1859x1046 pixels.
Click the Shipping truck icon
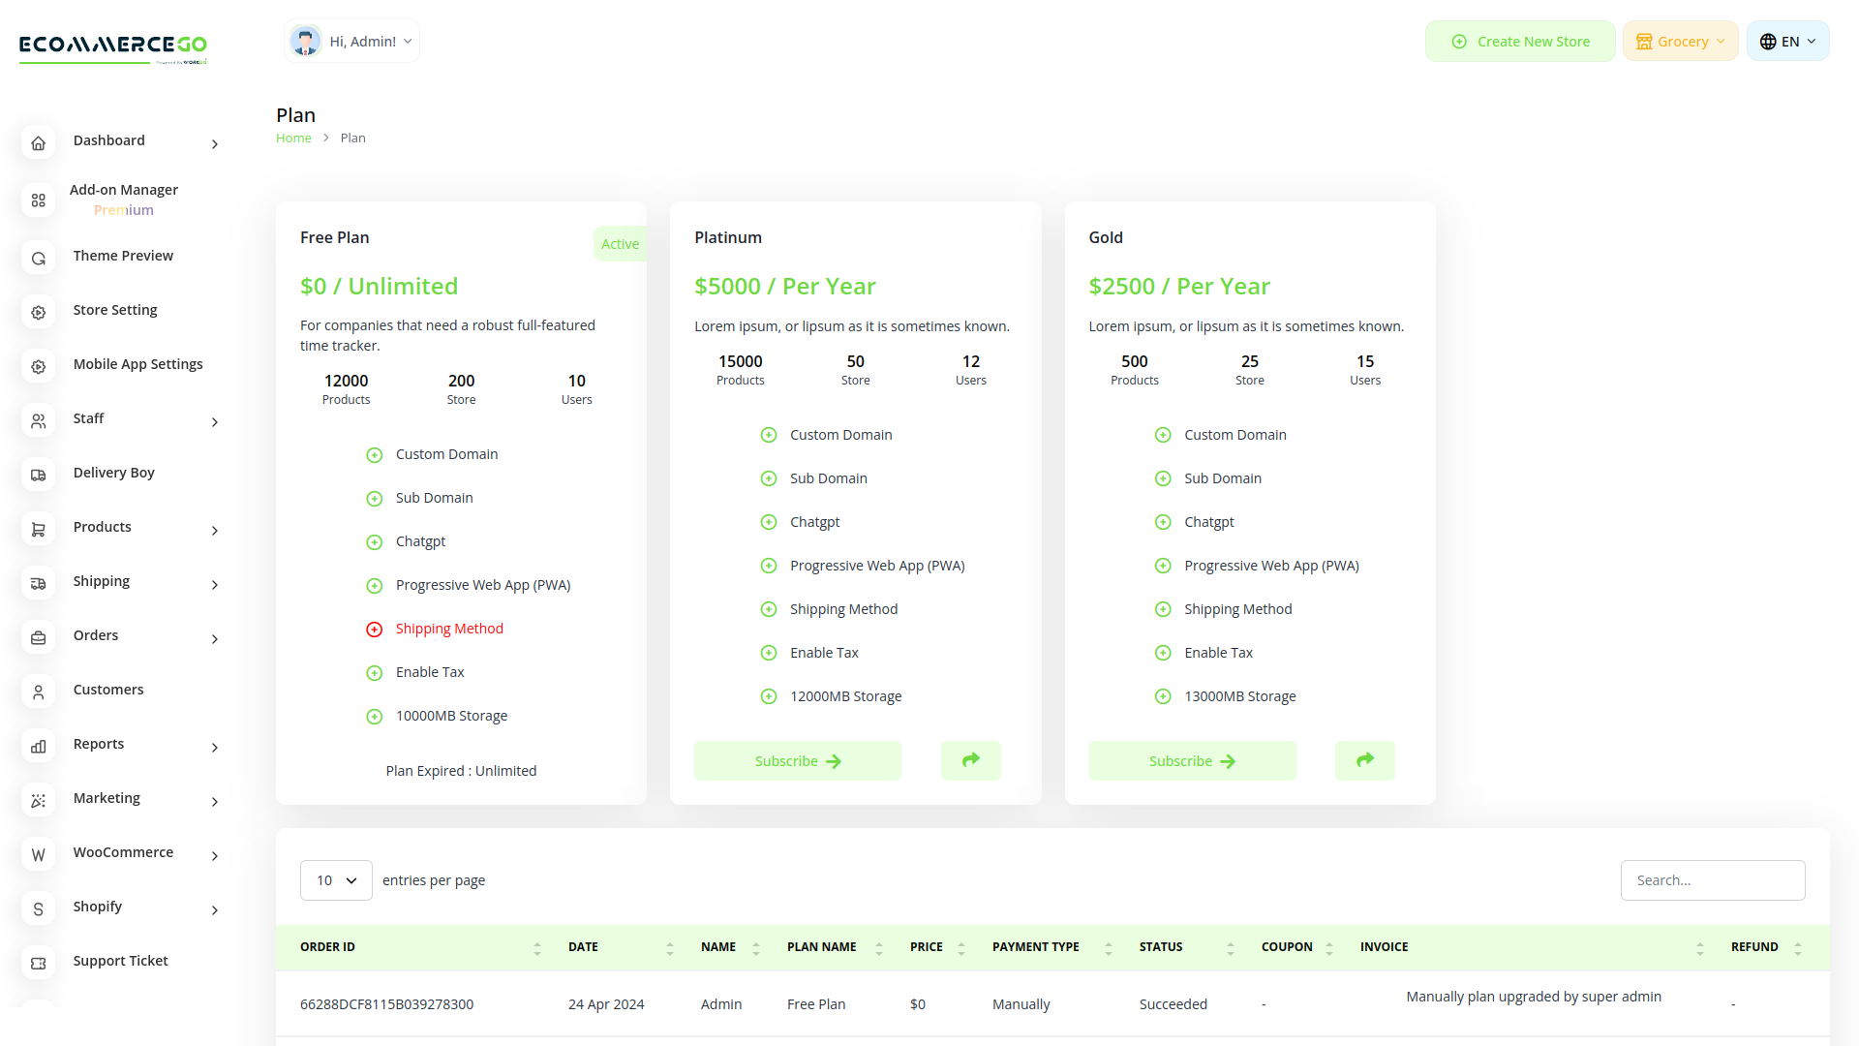coord(38,584)
